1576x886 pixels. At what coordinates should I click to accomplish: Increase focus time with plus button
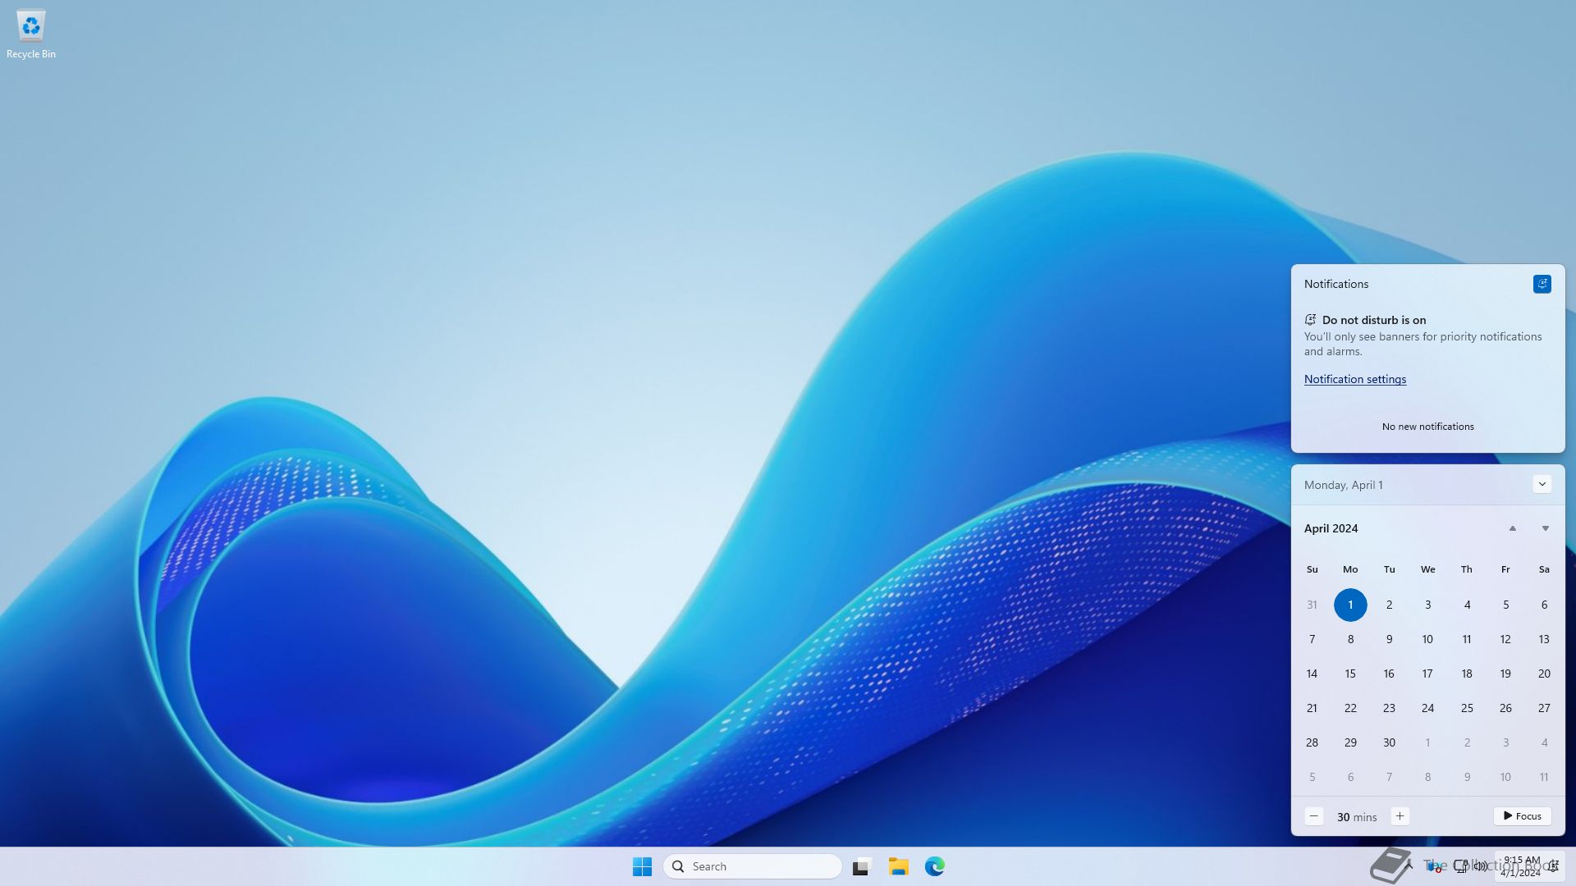coord(1400,816)
